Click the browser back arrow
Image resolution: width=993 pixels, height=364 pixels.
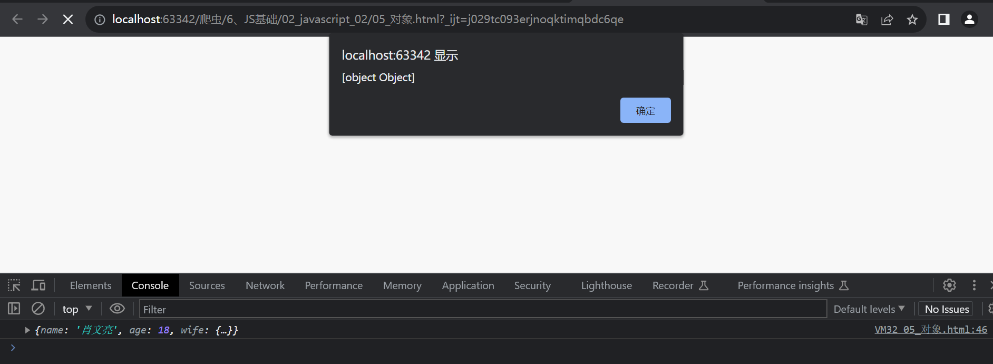click(x=17, y=20)
